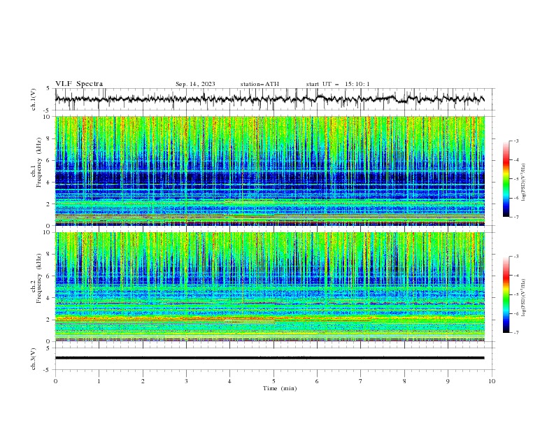The width and height of the screenshot is (554, 428).
Task: Click the "station=ATH" header label
Action: (260, 84)
